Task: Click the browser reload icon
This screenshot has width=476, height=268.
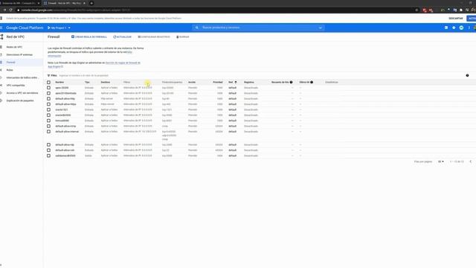Action: [10, 10]
